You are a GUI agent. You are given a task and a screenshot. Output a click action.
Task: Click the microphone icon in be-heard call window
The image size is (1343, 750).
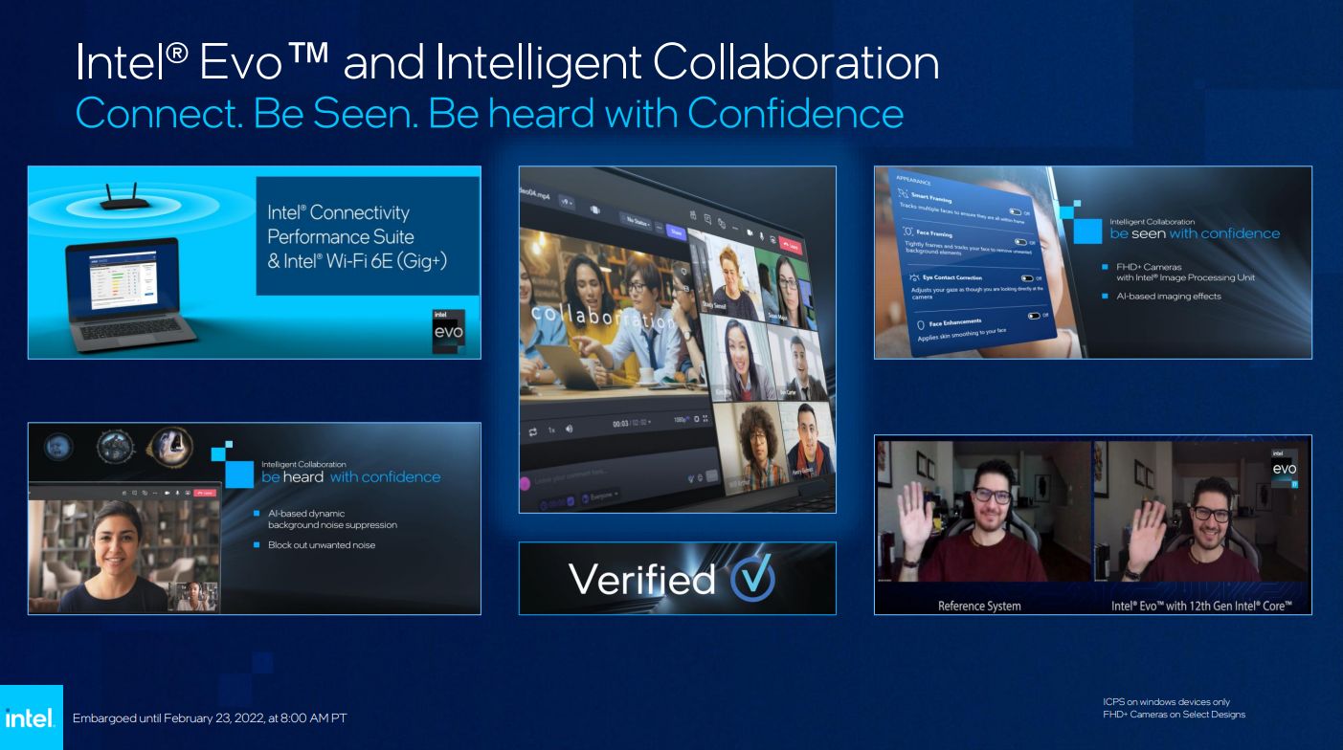click(177, 493)
